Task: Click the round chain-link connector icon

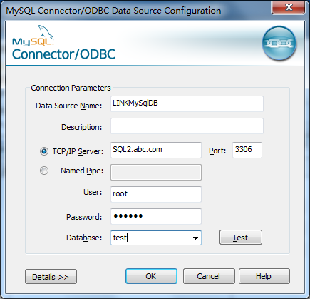Action: 279,43
